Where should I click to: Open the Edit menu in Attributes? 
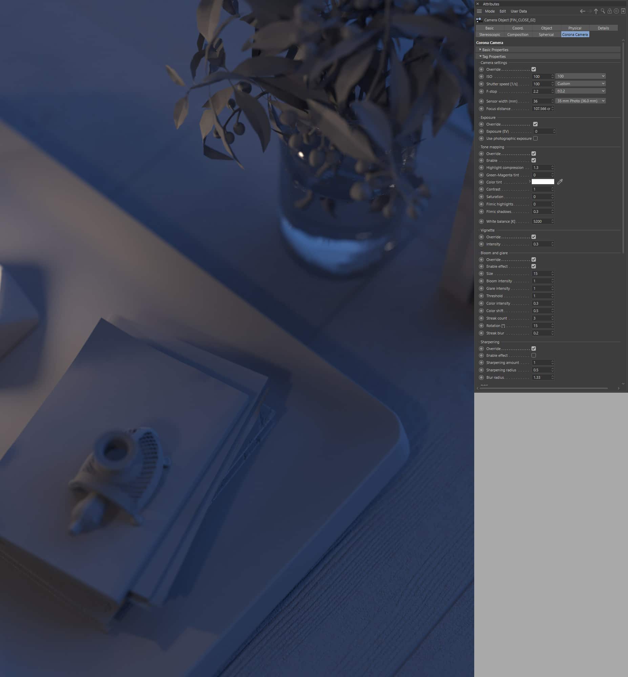click(x=503, y=11)
